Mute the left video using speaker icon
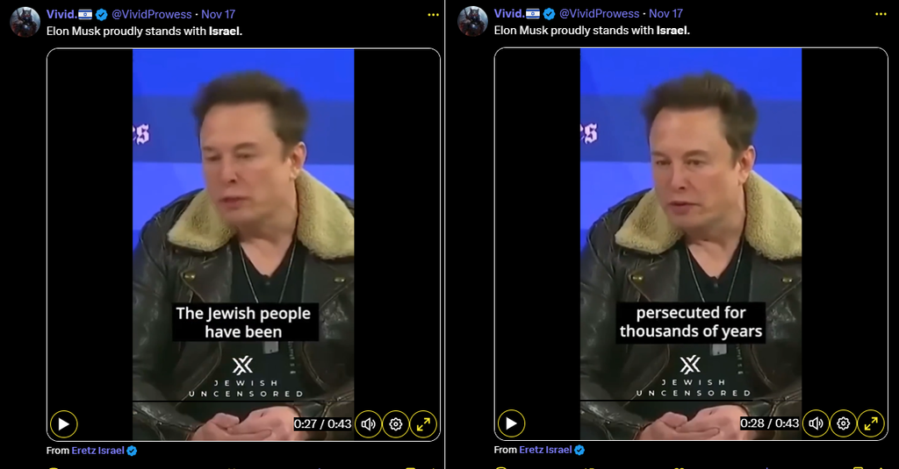 (x=368, y=424)
